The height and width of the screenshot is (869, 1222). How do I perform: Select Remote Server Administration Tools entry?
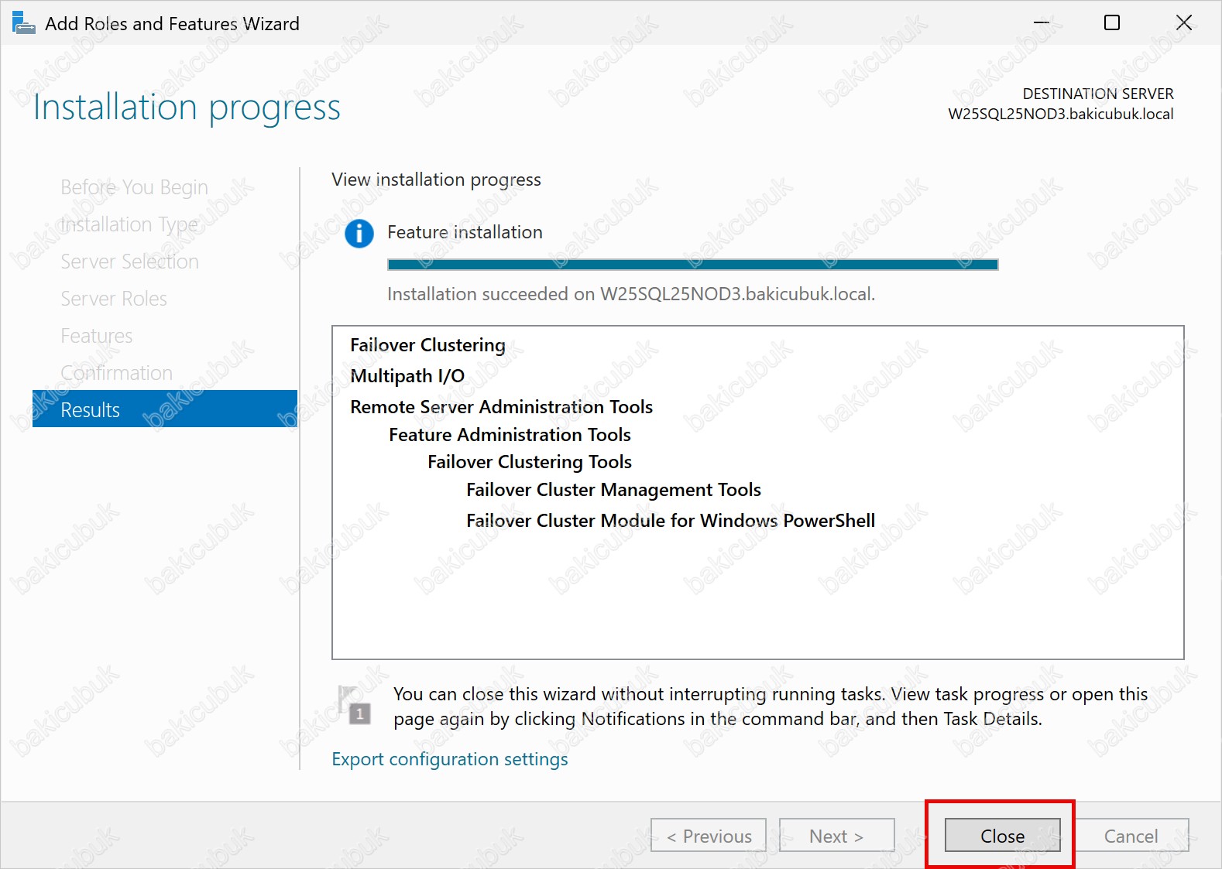point(501,407)
